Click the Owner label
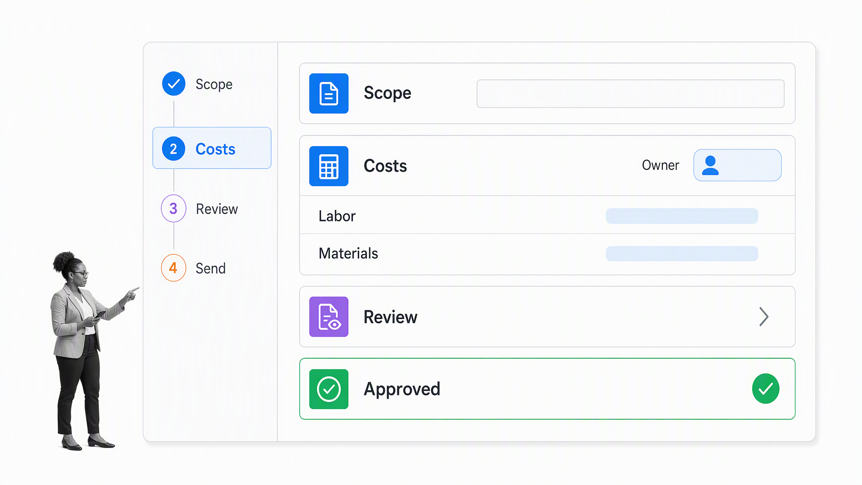The width and height of the screenshot is (862, 485). pyautogui.click(x=660, y=165)
